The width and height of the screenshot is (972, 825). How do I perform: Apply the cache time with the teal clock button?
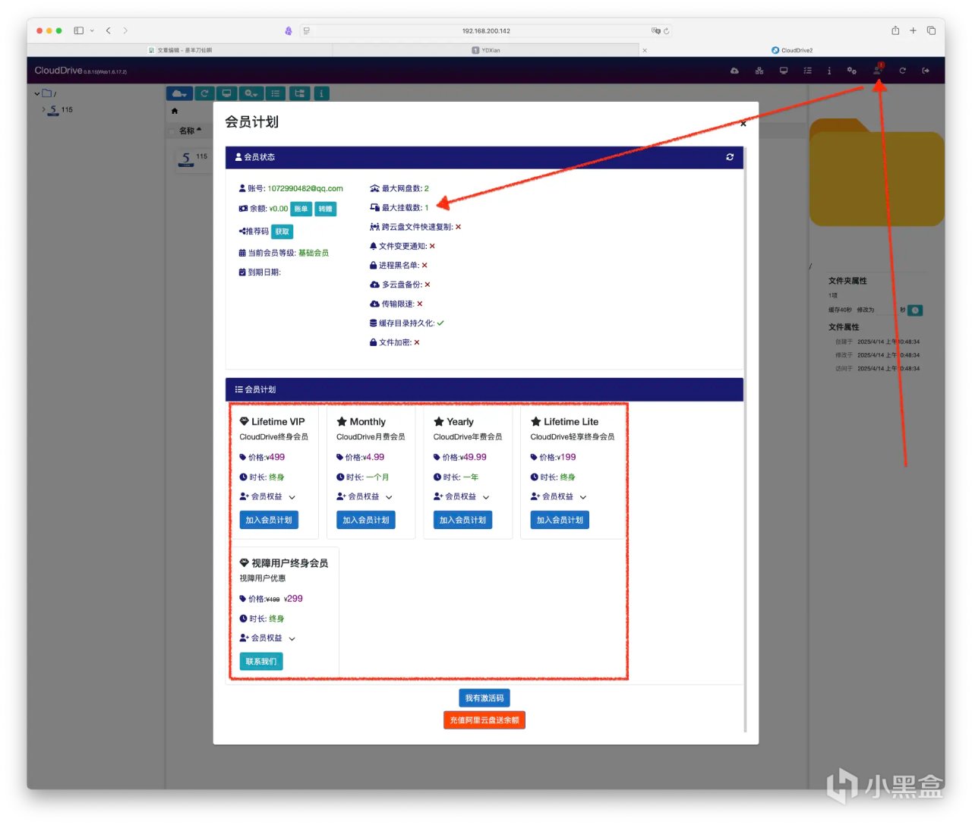coord(916,310)
